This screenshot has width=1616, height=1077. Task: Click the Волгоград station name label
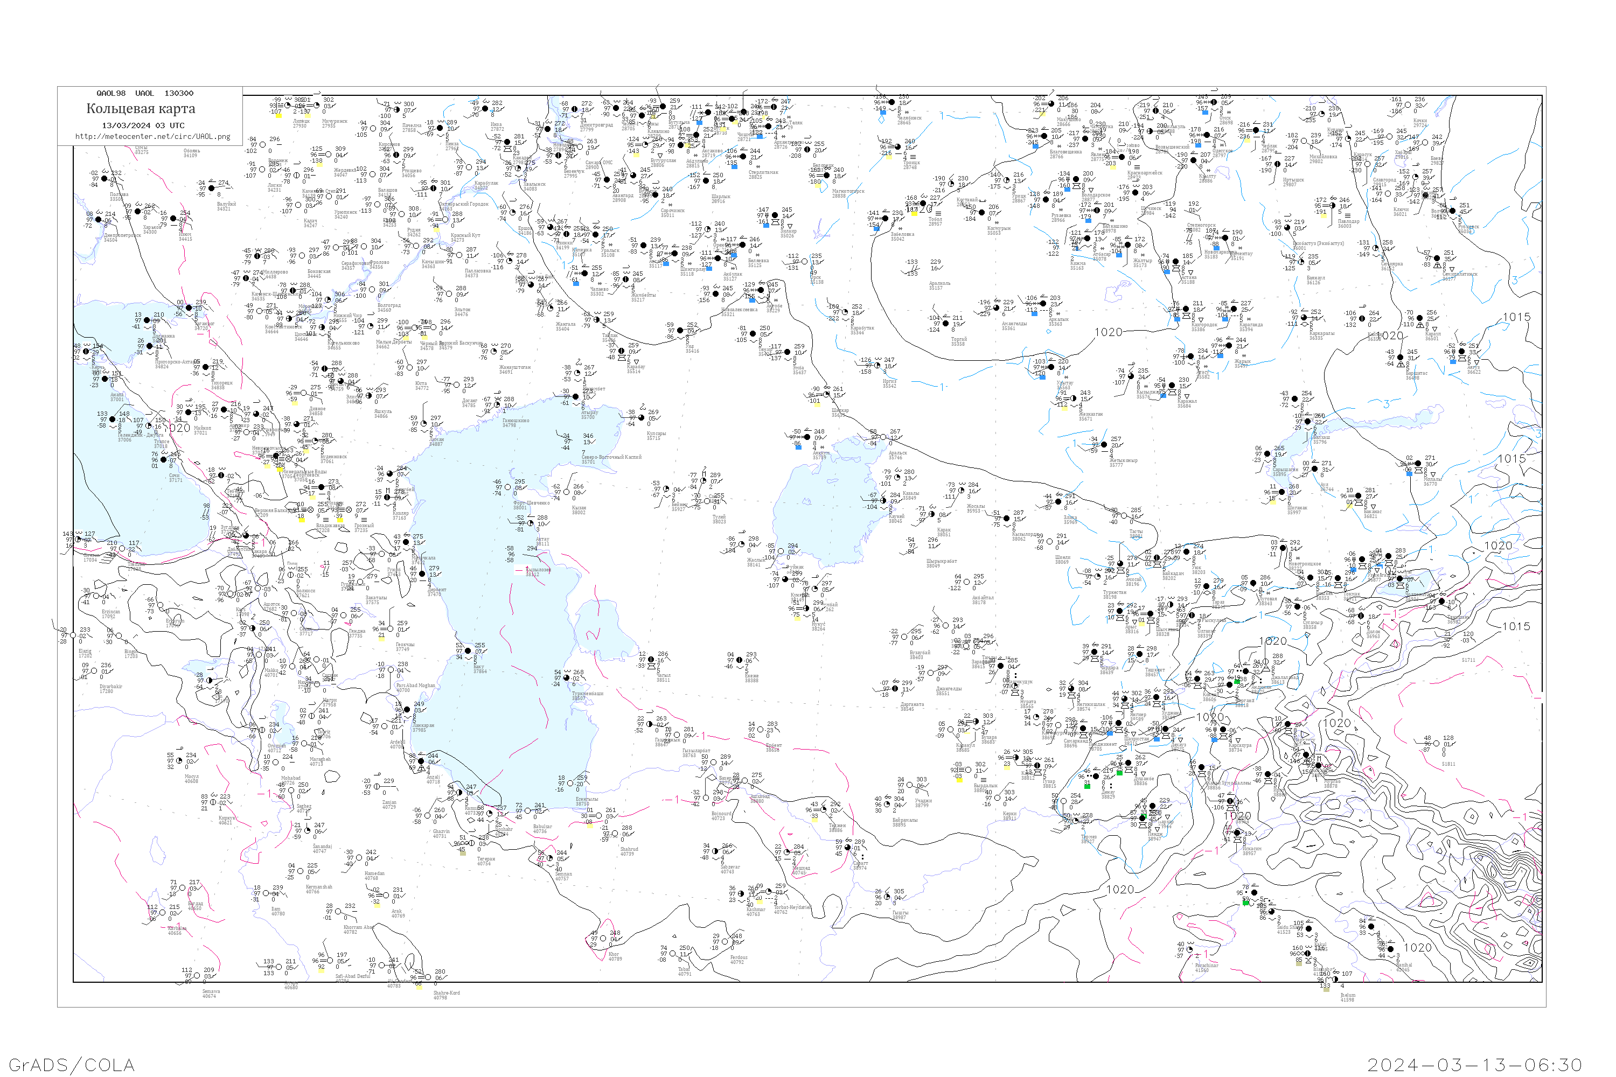coord(389,306)
